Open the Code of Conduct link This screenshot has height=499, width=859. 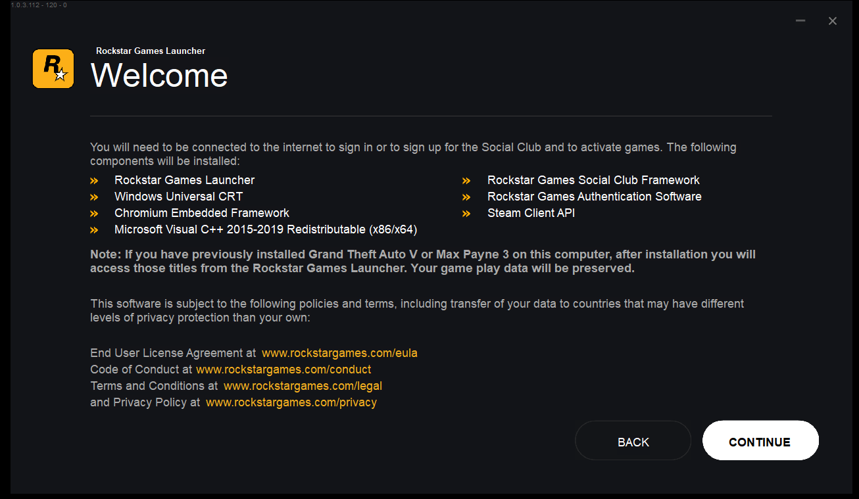pyautogui.click(x=283, y=369)
